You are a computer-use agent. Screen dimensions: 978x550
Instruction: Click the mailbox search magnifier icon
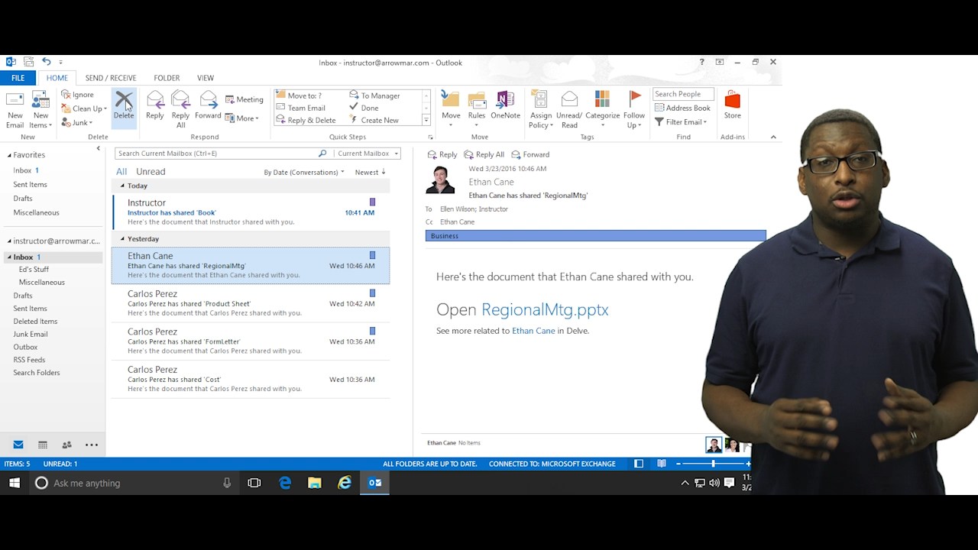tap(322, 154)
